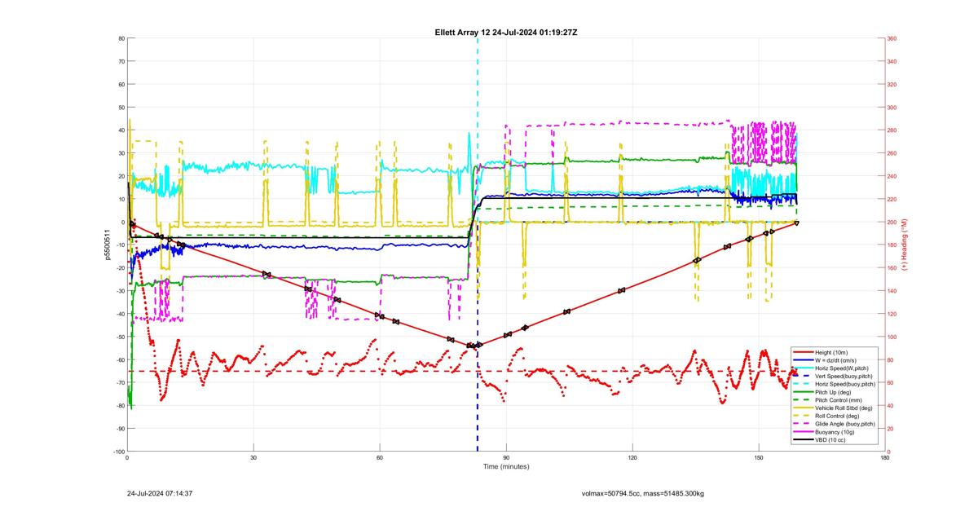Click the "-100" tick on the left axis
This screenshot has height=507, width=978.
tap(119, 452)
